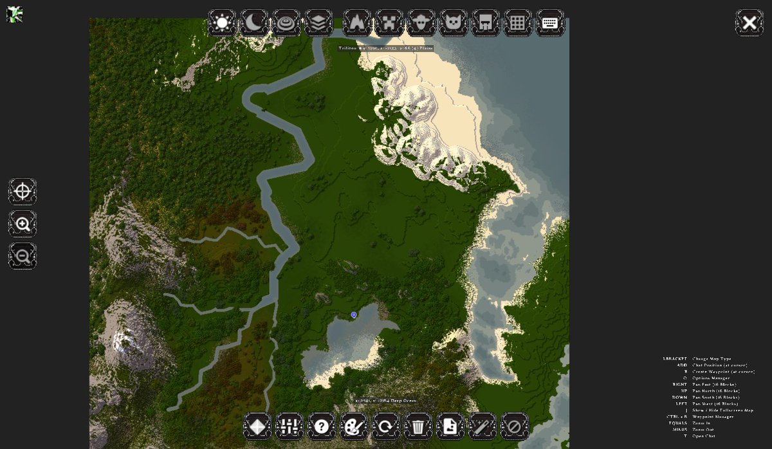This screenshot has width=772, height=449.
Task: Toggle cave mapping icon
Action: tap(357, 23)
